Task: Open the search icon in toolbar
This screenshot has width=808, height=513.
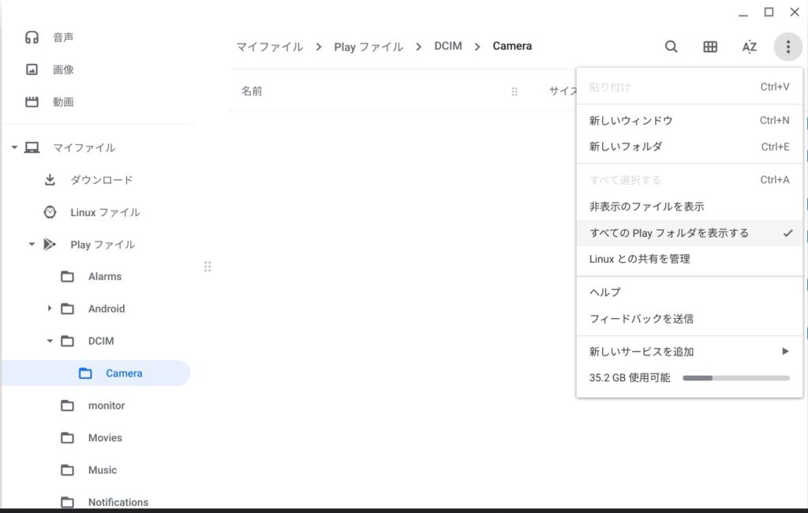Action: [671, 47]
